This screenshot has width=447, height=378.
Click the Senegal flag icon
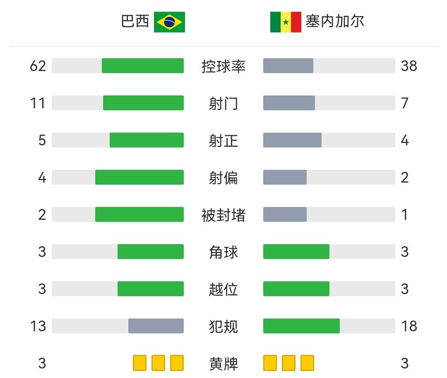pos(286,22)
